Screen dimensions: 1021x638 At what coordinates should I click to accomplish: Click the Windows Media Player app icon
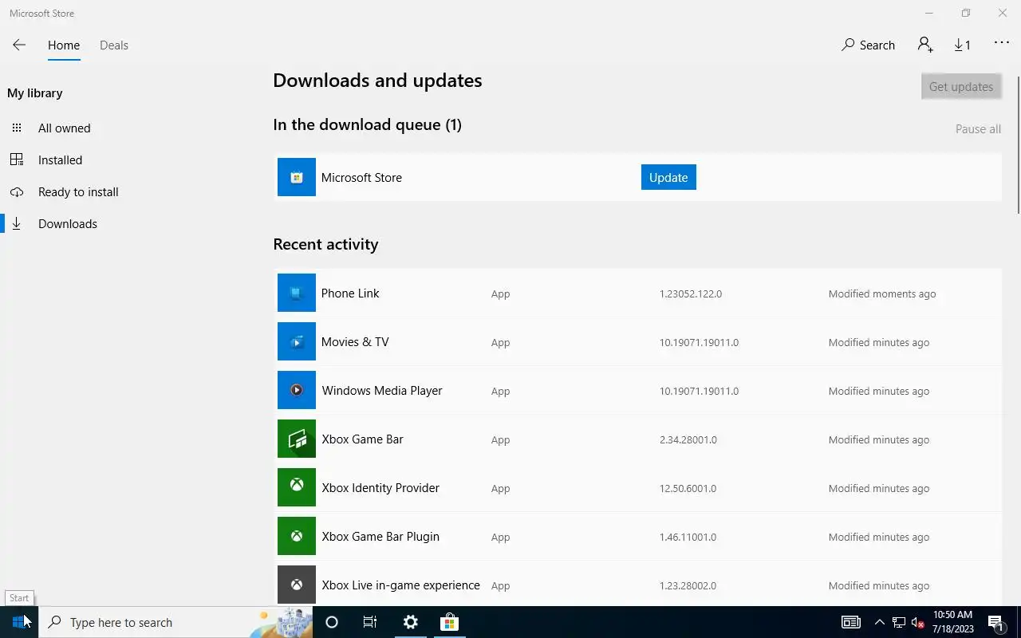point(297,390)
